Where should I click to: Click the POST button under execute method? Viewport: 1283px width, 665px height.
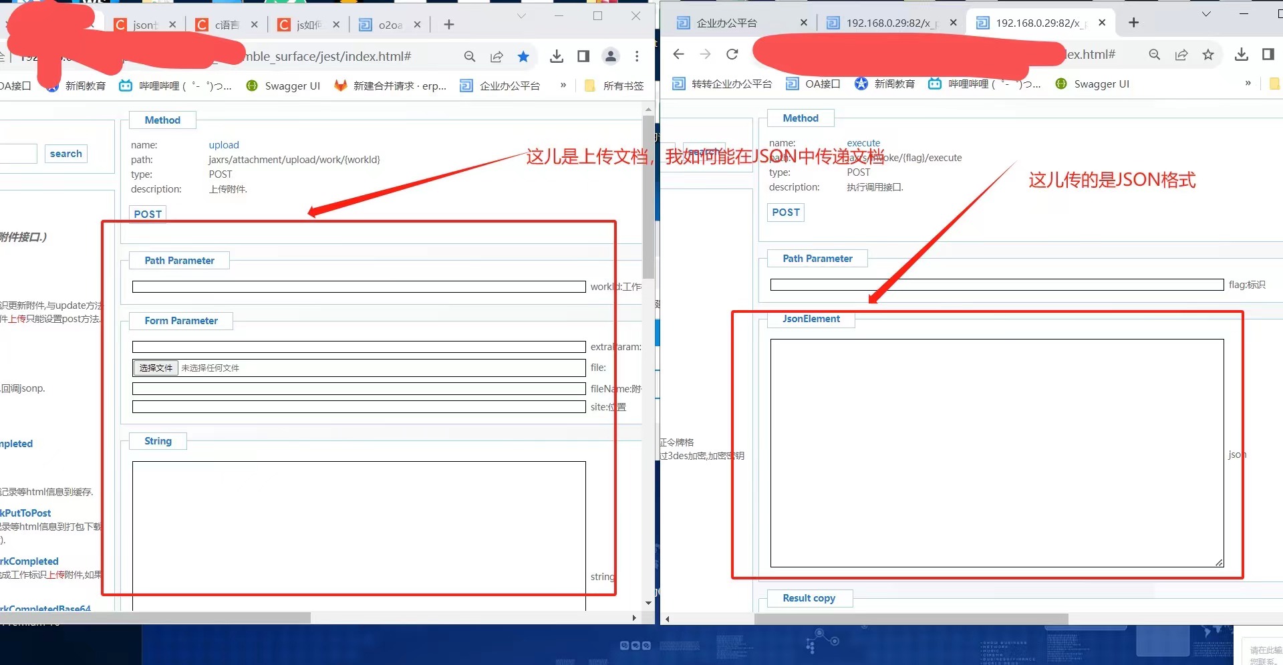pyautogui.click(x=786, y=212)
